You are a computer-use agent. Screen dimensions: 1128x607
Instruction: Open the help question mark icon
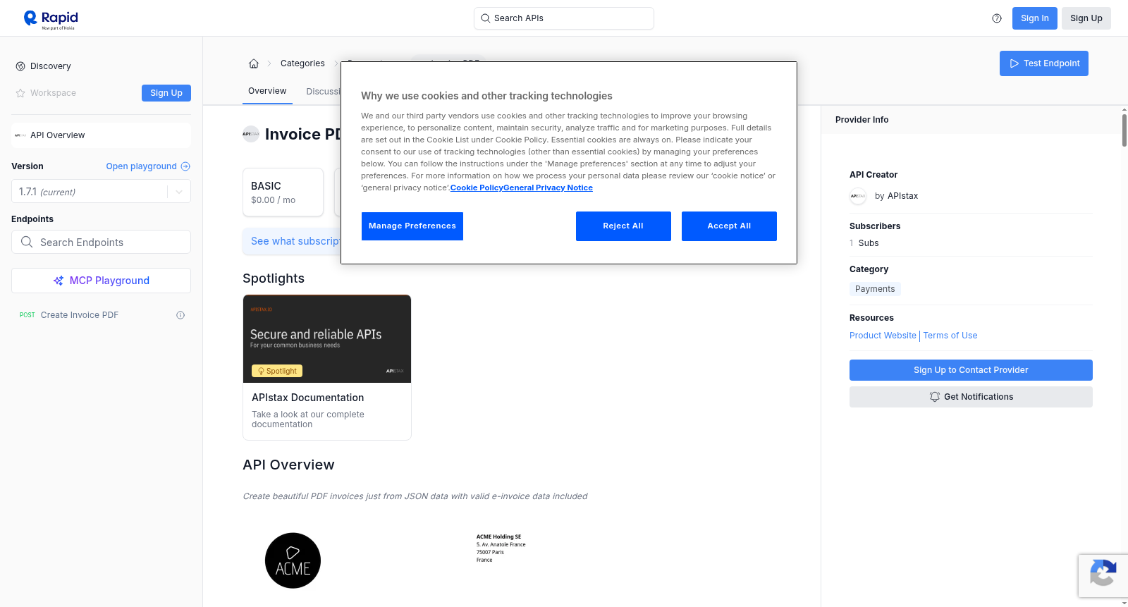pyautogui.click(x=997, y=18)
